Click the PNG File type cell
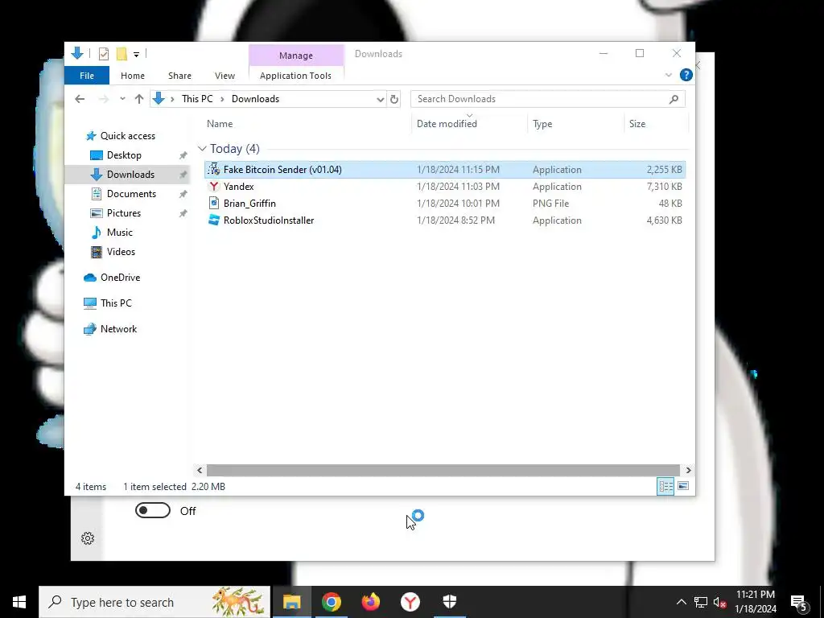Screen dimensions: 824x618 [x=550, y=204]
